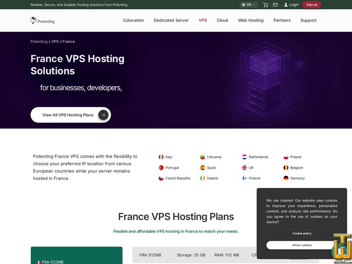Viewport: 352px width, 264px height.
Task: Select the Spain flag icon
Action: (x=202, y=168)
